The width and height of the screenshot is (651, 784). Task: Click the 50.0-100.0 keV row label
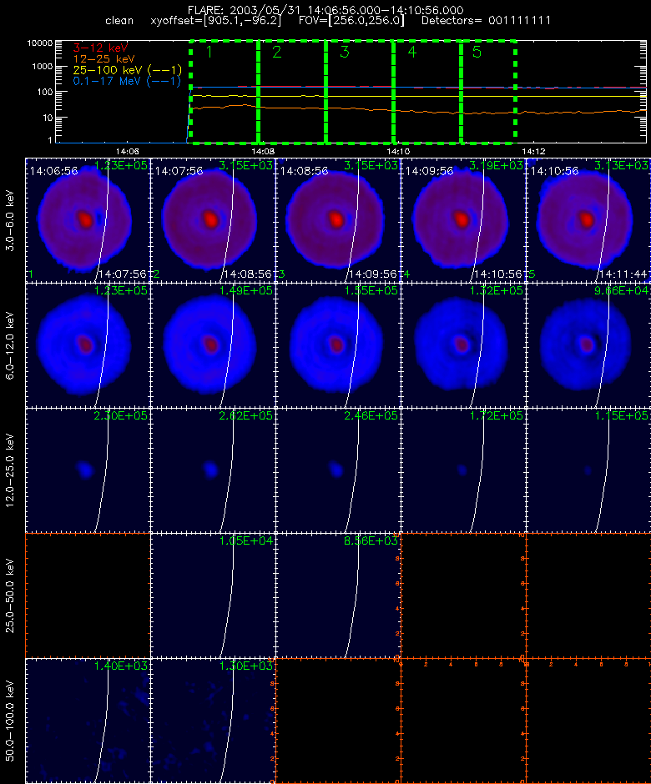pos(10,721)
